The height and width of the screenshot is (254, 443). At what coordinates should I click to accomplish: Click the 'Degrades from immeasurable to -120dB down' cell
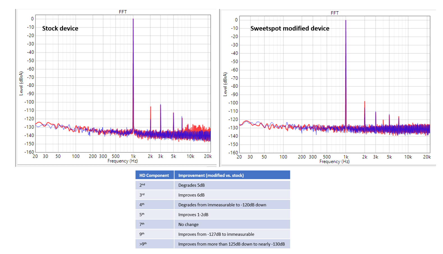[x=232, y=205]
